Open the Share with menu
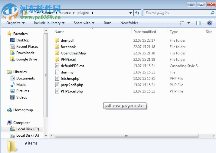Screen dimensions: 216x153 [84, 23]
